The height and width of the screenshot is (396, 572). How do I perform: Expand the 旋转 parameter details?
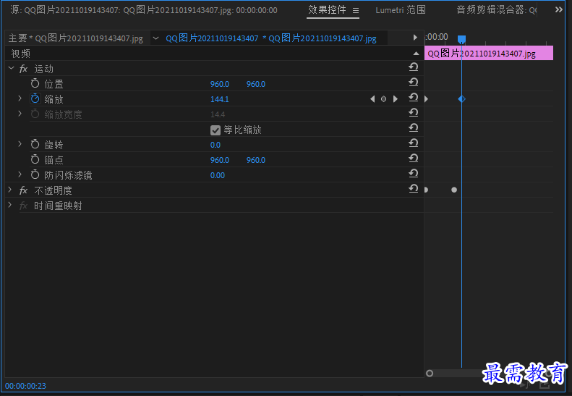point(20,144)
